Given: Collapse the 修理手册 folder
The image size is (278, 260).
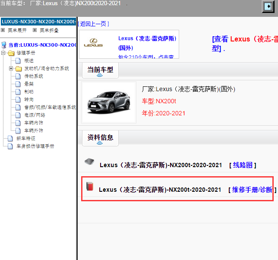Looking at the screenshot, I should pyautogui.click(x=3, y=53).
